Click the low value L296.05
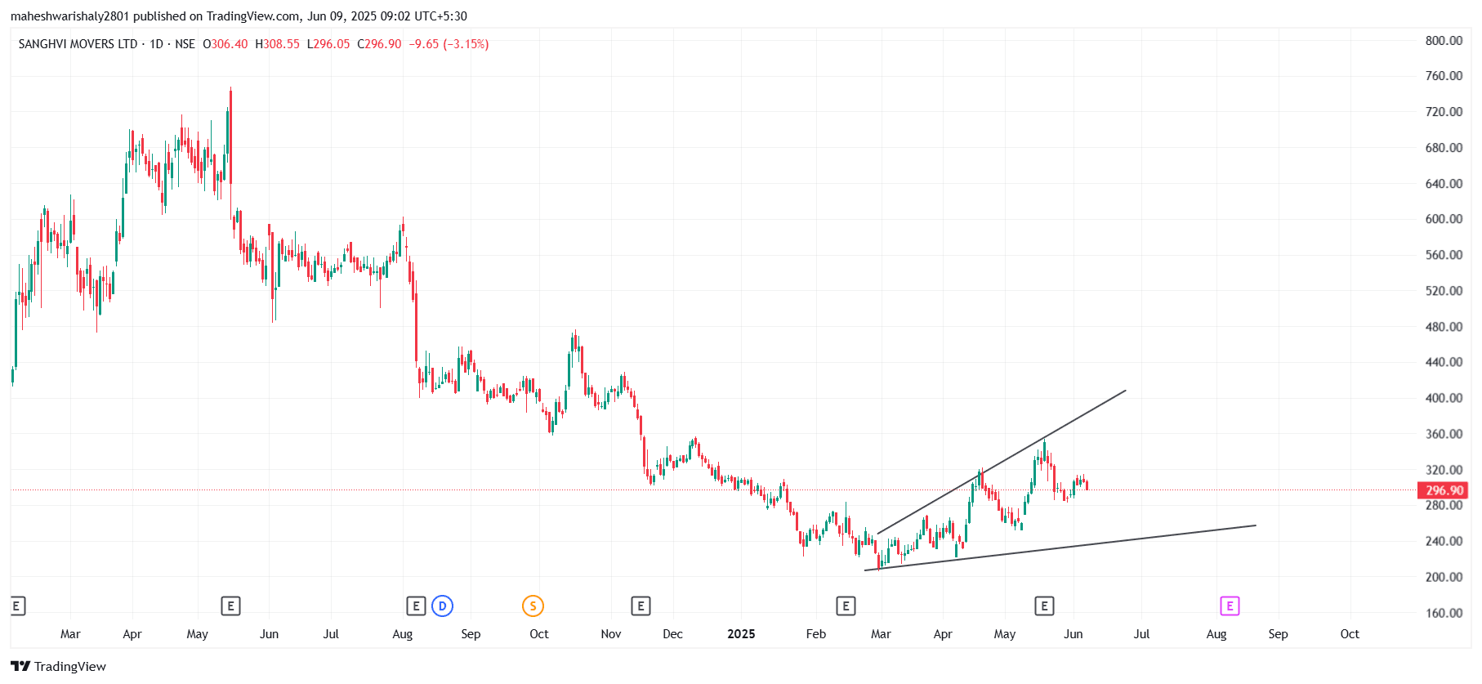Viewport: 1482px width, 684px height. [328, 44]
